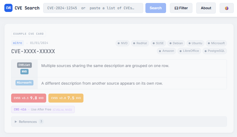Toggle the color theme icon button
The height and width of the screenshot is (137, 237).
pyautogui.click(x=227, y=8)
